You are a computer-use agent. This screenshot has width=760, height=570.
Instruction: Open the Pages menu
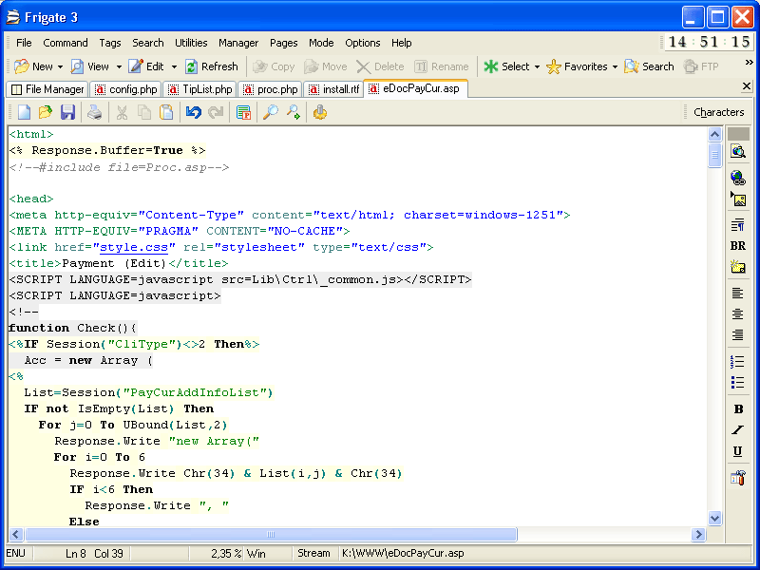283,43
